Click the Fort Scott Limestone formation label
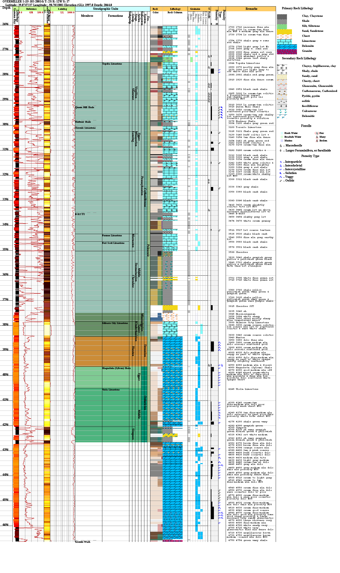This screenshot has width=340, height=573. [x=113, y=243]
